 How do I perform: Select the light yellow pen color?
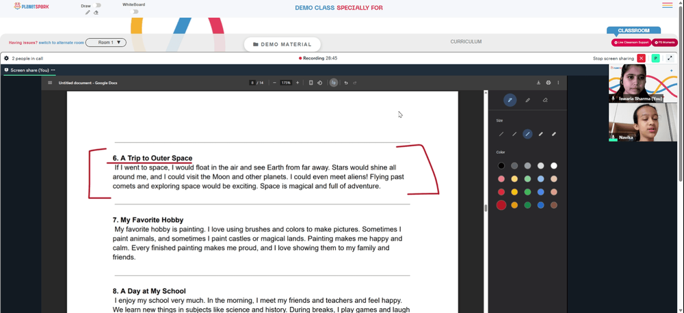514,179
